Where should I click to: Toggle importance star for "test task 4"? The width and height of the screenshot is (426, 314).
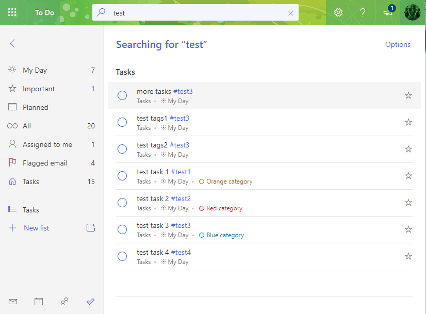(x=408, y=256)
